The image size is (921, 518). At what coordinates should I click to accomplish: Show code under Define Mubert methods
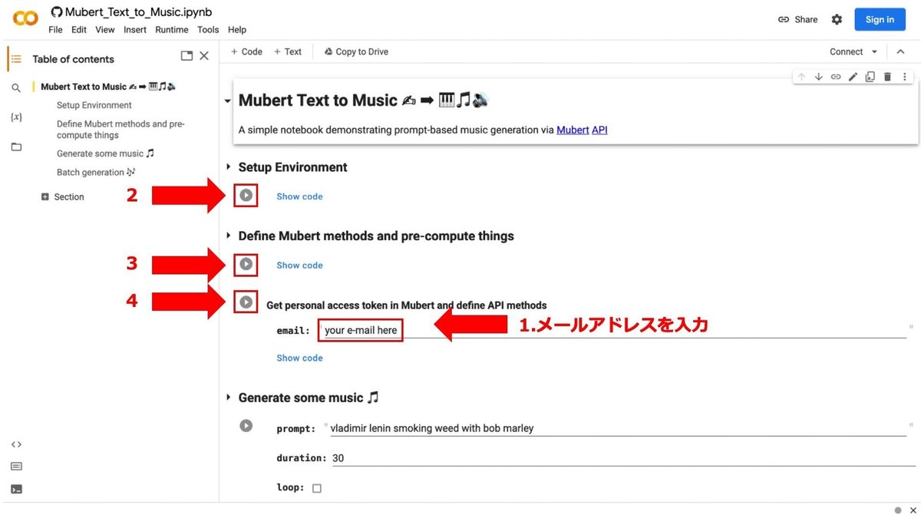pos(299,266)
